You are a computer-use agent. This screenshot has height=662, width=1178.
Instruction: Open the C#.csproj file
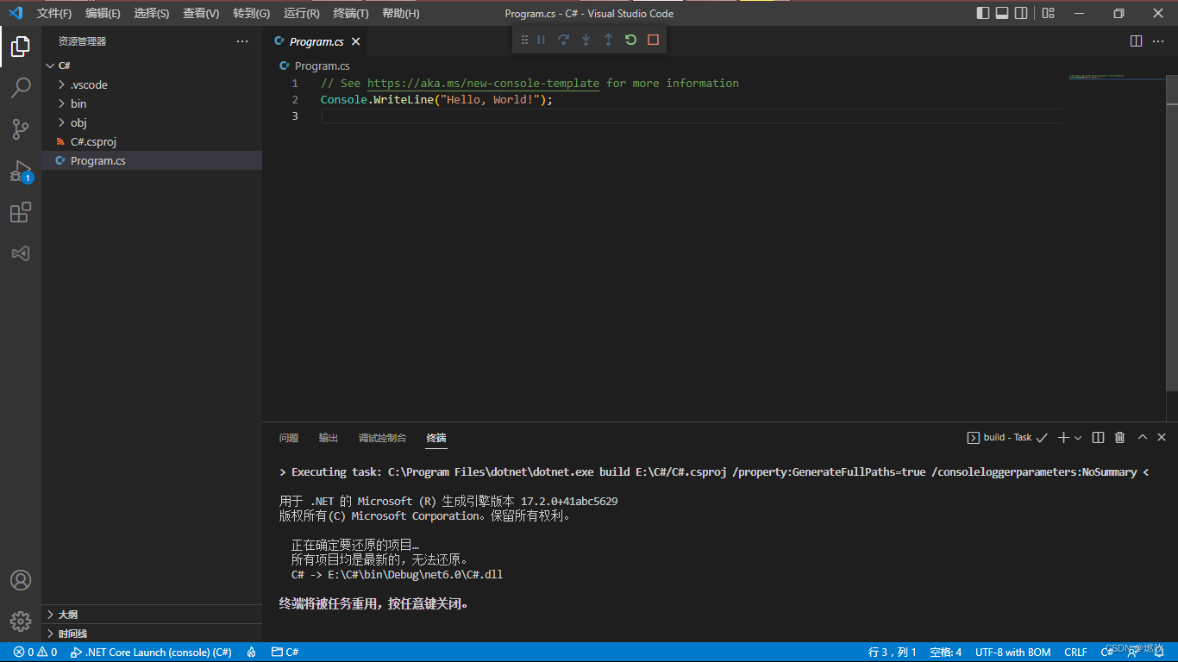point(152,141)
